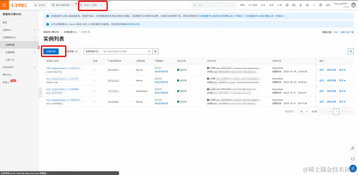The height and width of the screenshot is (175, 358).
Task: Expand 更多 for the ZooKeeper instance
Action: click(342, 91)
